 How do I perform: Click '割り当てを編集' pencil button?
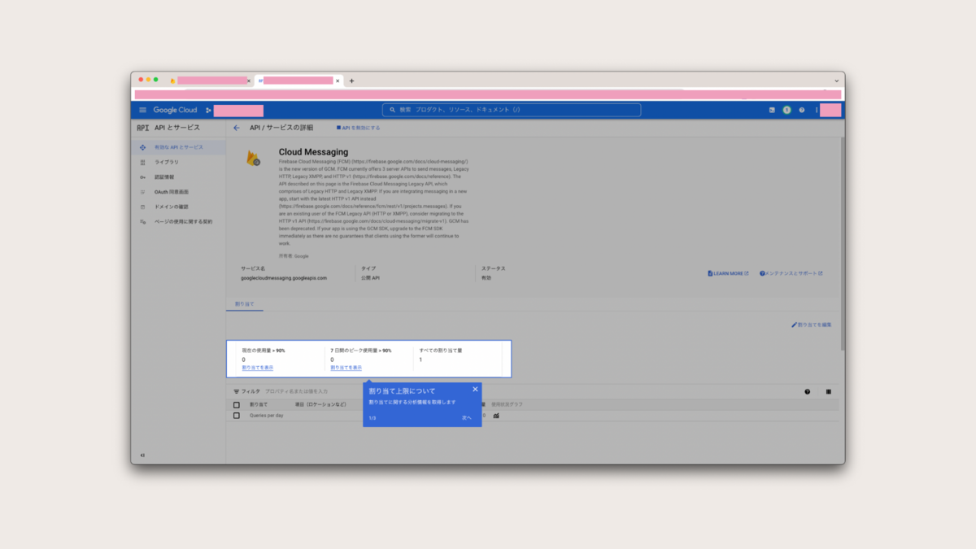812,325
